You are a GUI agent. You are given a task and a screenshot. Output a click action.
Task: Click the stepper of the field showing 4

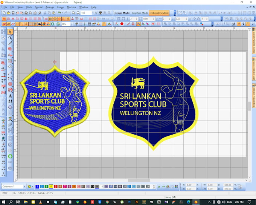[207, 19]
